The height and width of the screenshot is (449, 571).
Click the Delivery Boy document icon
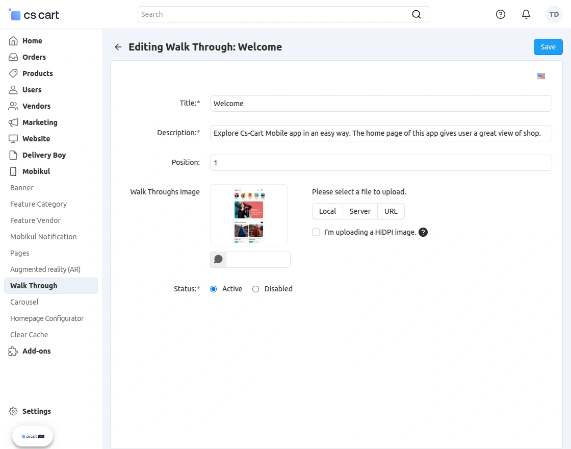click(x=13, y=155)
